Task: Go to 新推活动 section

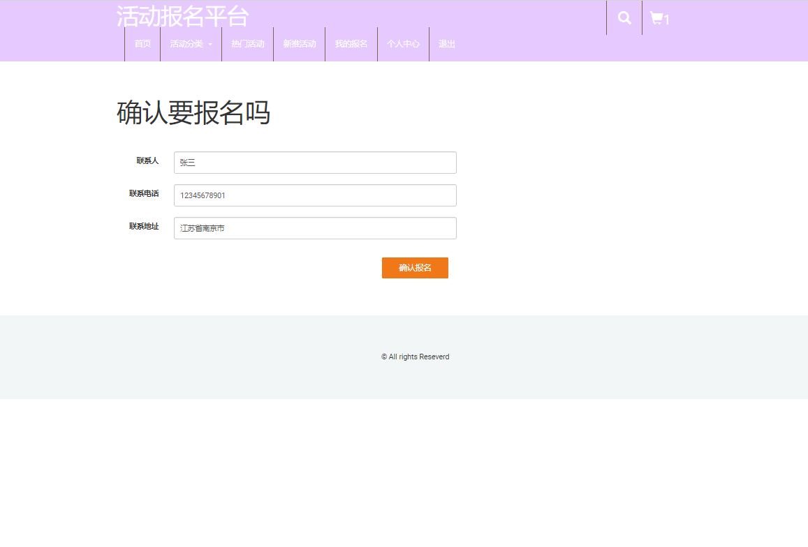Action: pos(299,44)
